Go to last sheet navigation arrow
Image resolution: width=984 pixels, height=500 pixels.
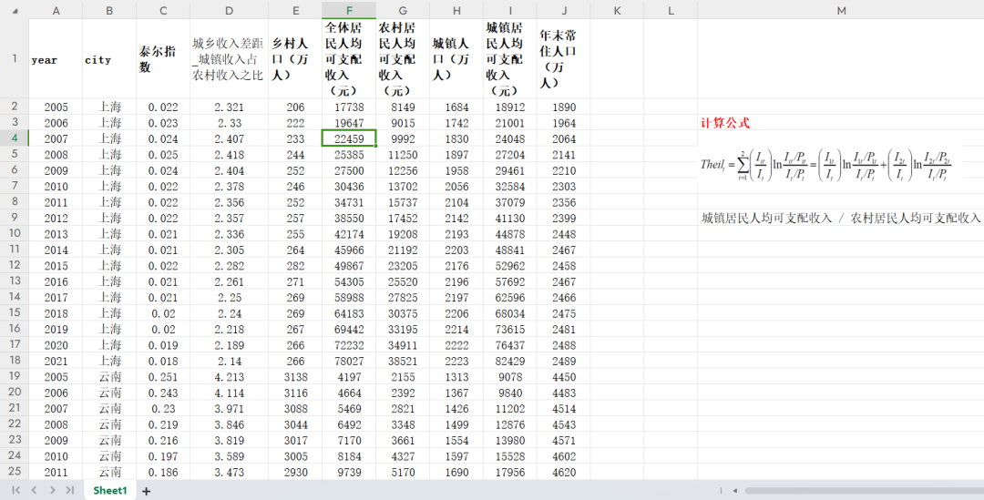click(x=70, y=490)
